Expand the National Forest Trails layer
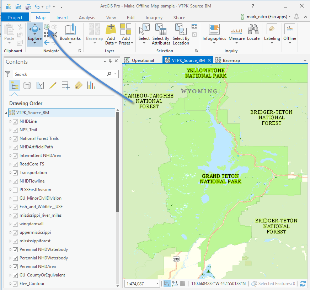This screenshot has width=310, height=290. point(10,138)
